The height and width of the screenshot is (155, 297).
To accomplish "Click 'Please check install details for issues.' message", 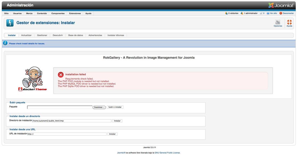I will click(x=27, y=43).
